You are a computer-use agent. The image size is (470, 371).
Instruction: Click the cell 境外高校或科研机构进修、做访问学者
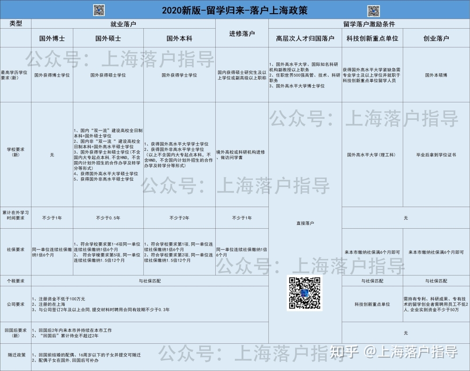click(x=242, y=155)
